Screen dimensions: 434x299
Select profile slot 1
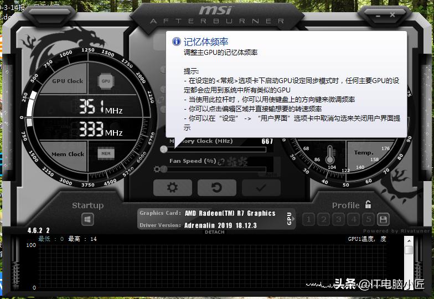click(x=308, y=220)
